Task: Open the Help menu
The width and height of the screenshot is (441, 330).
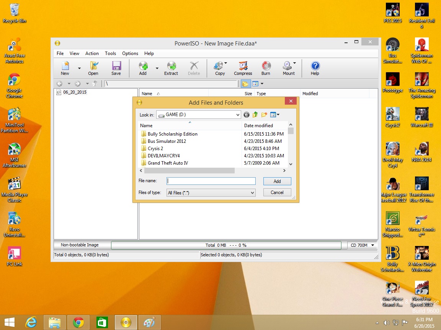Action: coord(149,53)
